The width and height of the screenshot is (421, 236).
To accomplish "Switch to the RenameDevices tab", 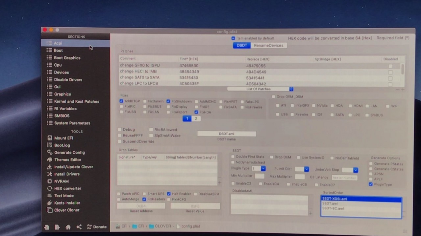I will 268,45.
